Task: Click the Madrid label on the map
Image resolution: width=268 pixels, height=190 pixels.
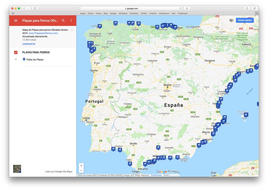Action: tap(167, 85)
